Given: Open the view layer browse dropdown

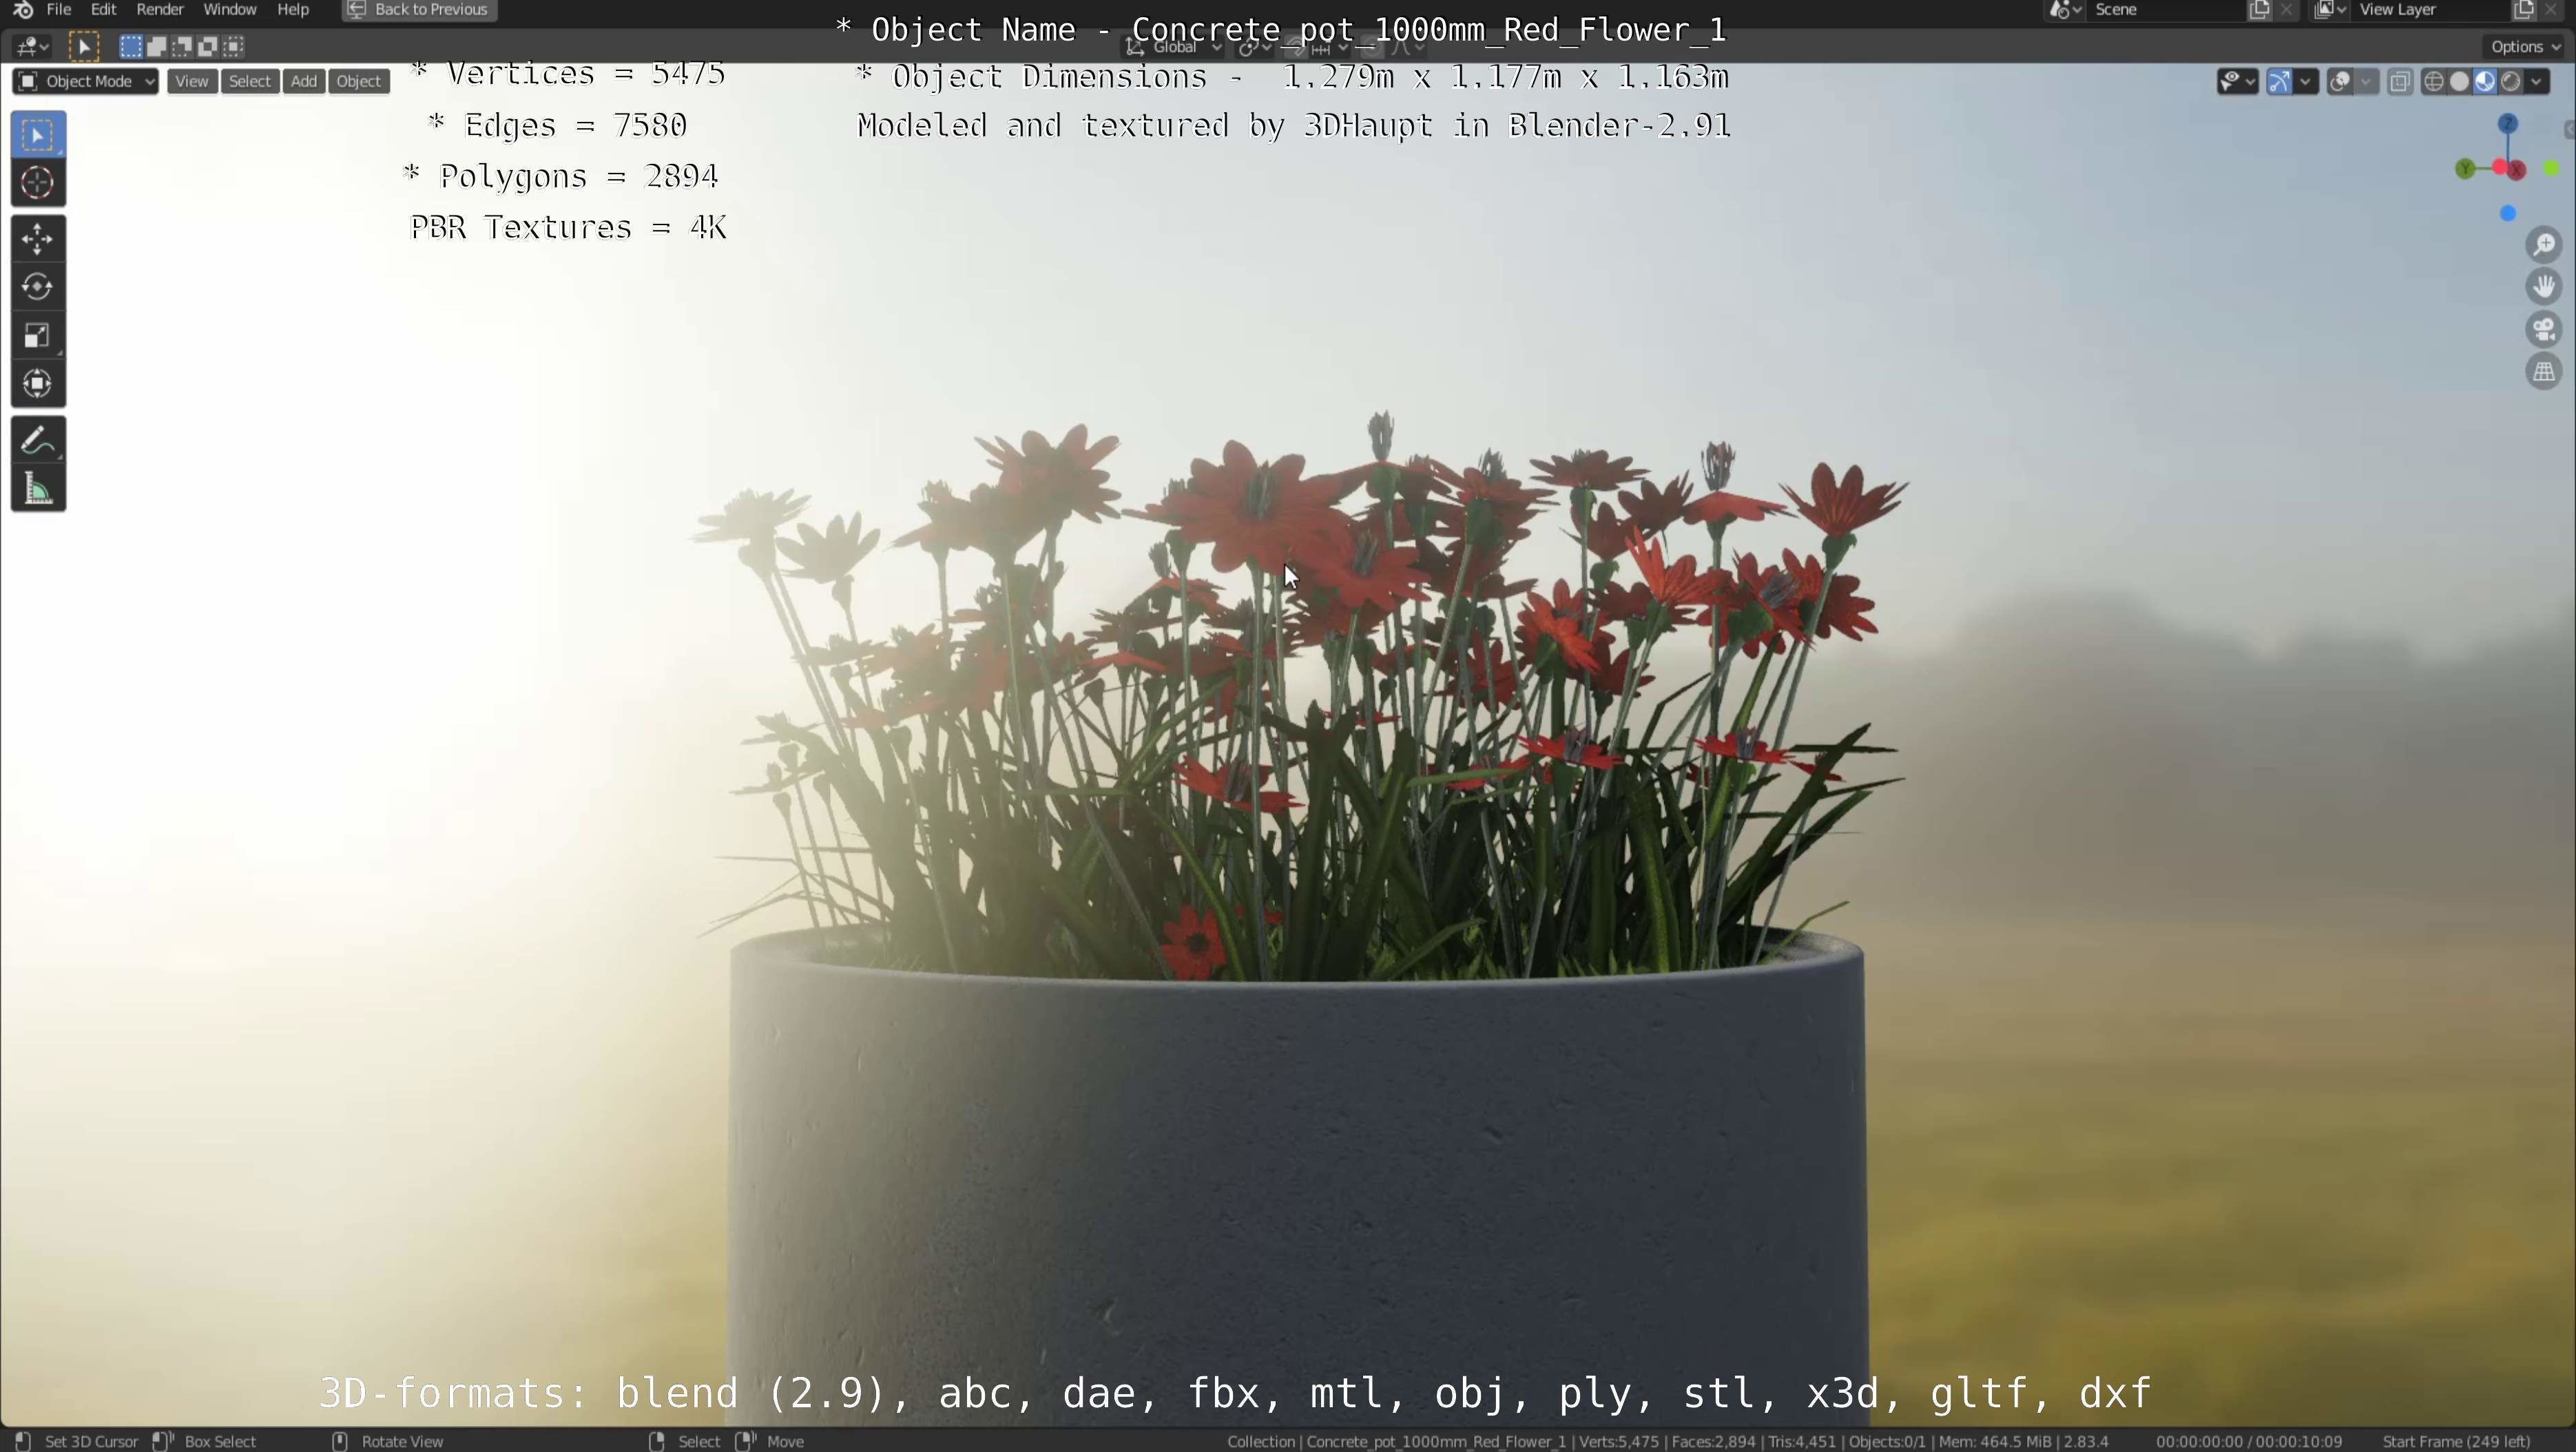Looking at the screenshot, I should click(2330, 10).
